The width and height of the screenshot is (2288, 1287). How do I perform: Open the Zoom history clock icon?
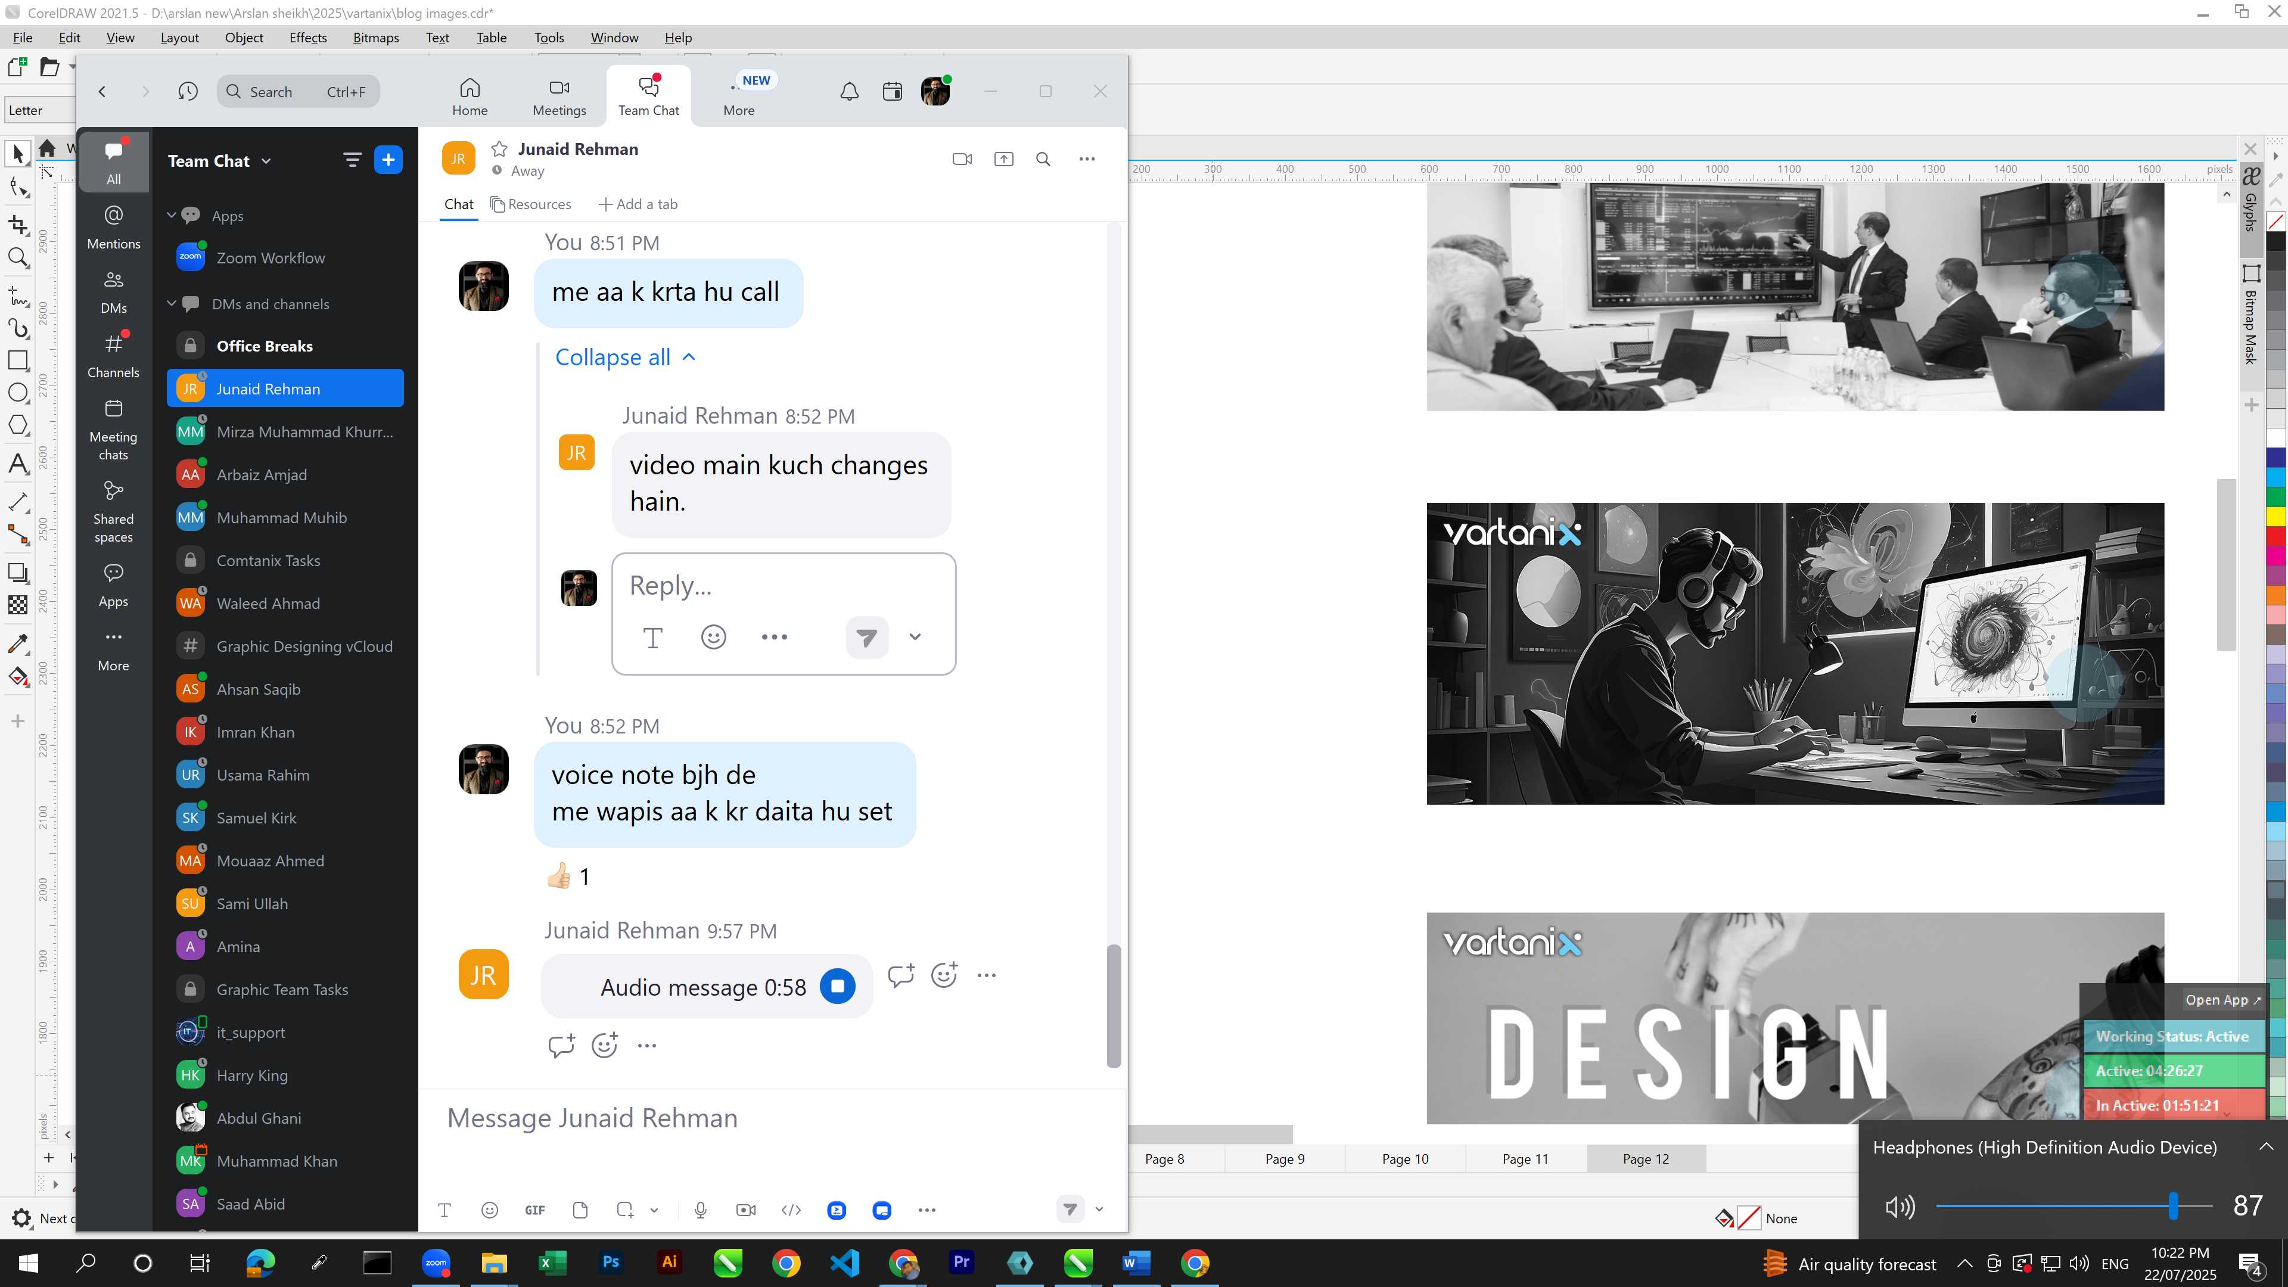[188, 92]
